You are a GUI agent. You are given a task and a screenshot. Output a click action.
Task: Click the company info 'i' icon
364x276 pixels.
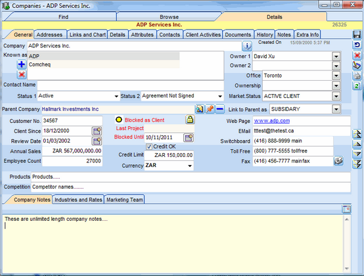(x=247, y=46)
